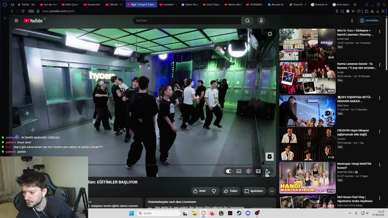Open CRUSH'IN Hayat hikayesi video
The image size is (388, 218).
point(307,144)
